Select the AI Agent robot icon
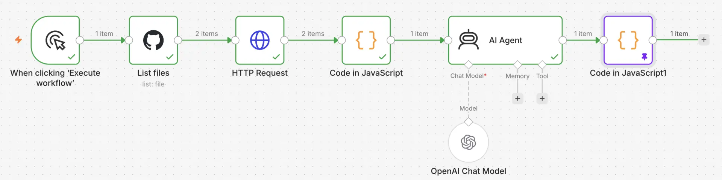 (x=469, y=40)
